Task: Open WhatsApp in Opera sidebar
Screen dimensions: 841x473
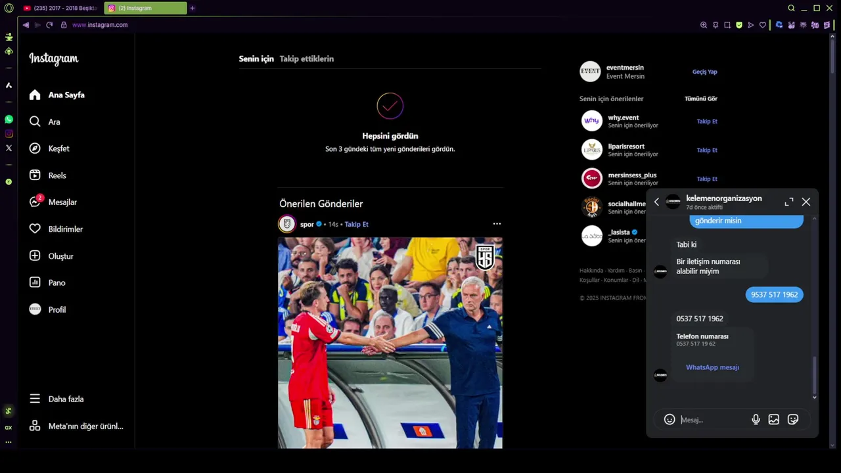Action: pos(9,119)
